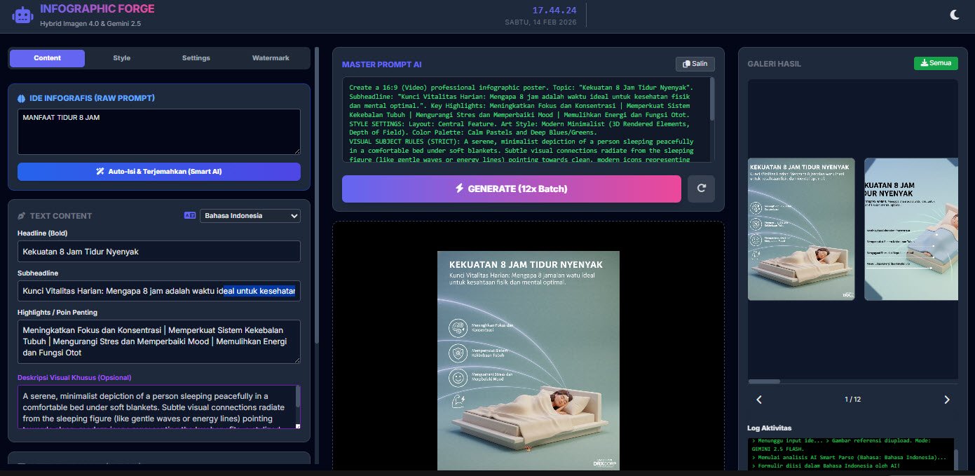
Task: Click the refresh icon next to GENERATE
Action: (x=701, y=189)
